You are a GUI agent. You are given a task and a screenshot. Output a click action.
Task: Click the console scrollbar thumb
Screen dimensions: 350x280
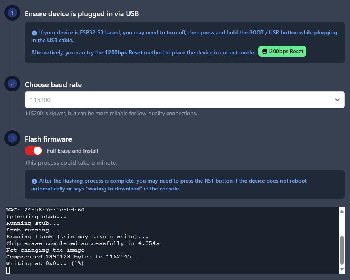click(342, 250)
